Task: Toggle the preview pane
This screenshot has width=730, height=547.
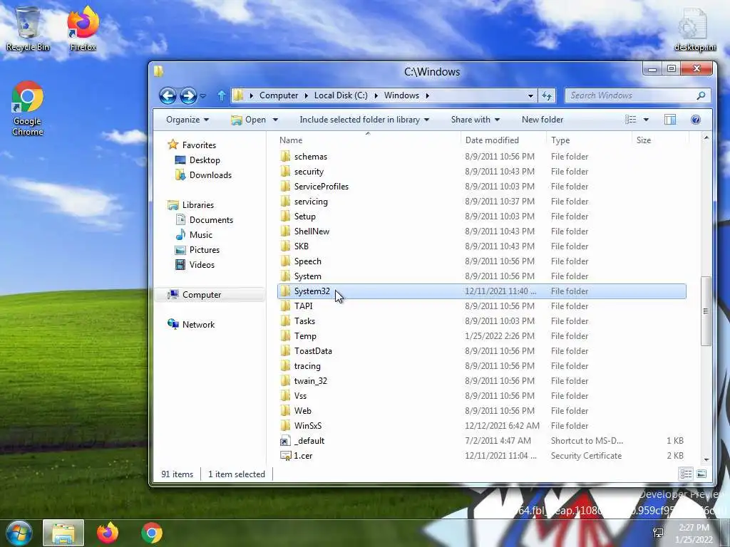Action: 670,120
